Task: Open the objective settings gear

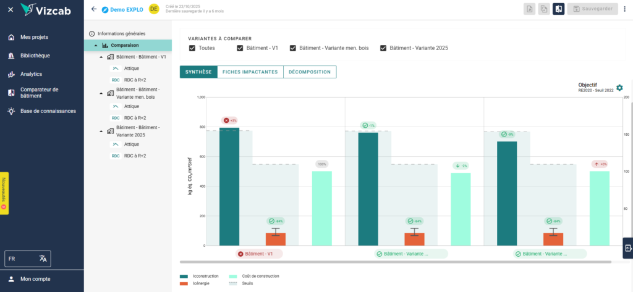Action: [619, 88]
